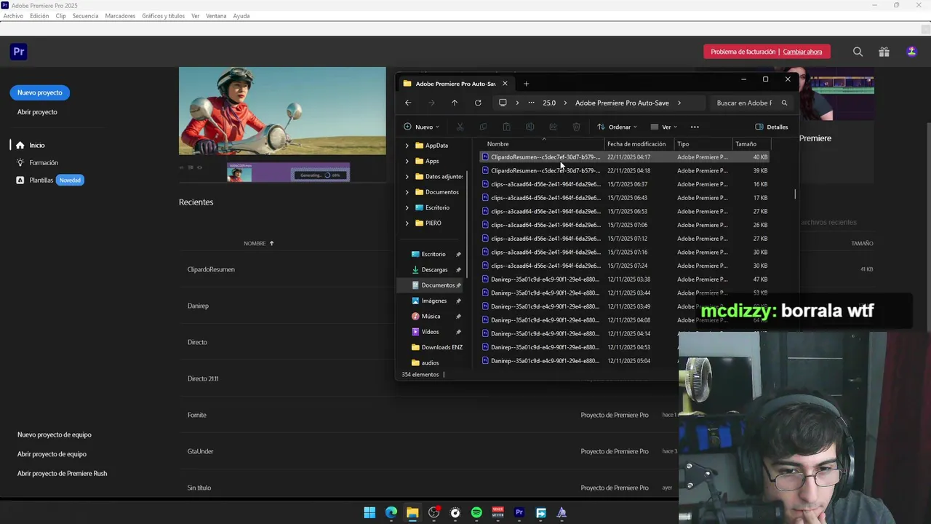This screenshot has width=931, height=524.
Task: Open the See more (…) menu in Explorer toolbar
Action: pyautogui.click(x=695, y=127)
